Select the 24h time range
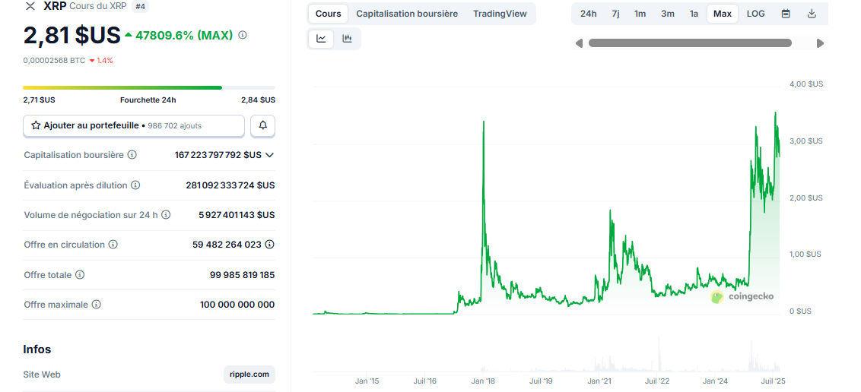This screenshot has height=392, width=861. pyautogui.click(x=588, y=14)
